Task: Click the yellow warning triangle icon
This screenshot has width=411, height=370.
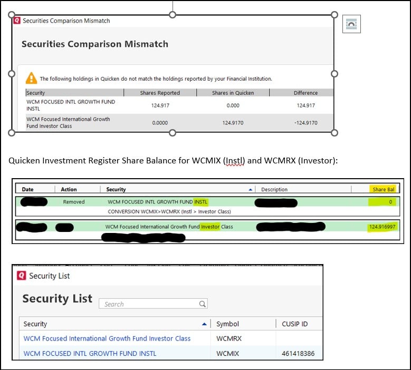Action: tap(31, 78)
